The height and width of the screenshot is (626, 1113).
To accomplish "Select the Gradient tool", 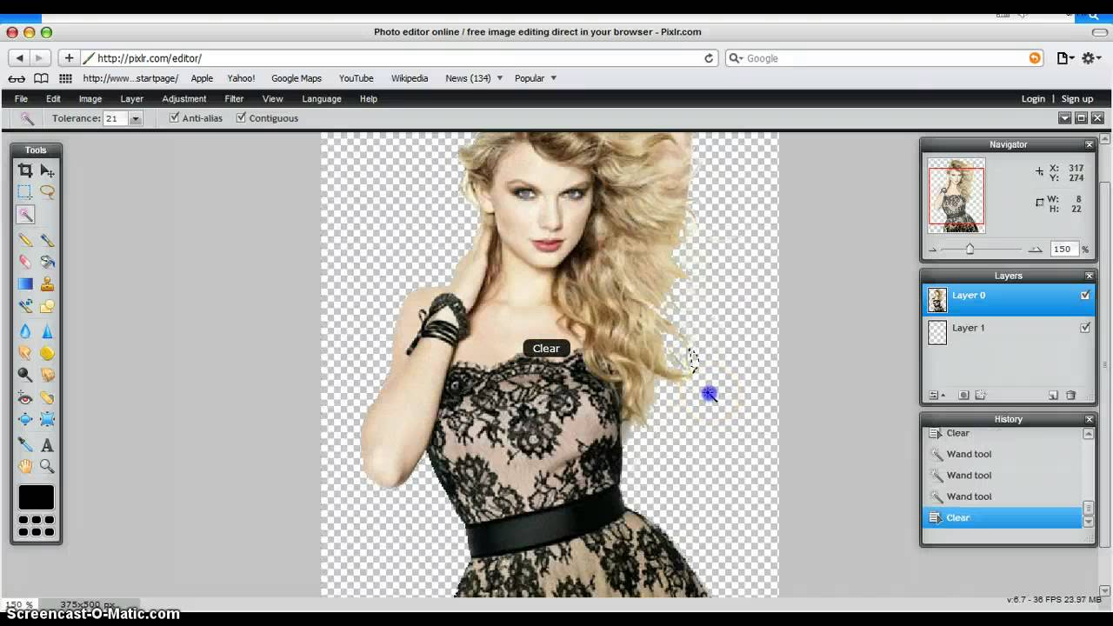I will pos(25,283).
